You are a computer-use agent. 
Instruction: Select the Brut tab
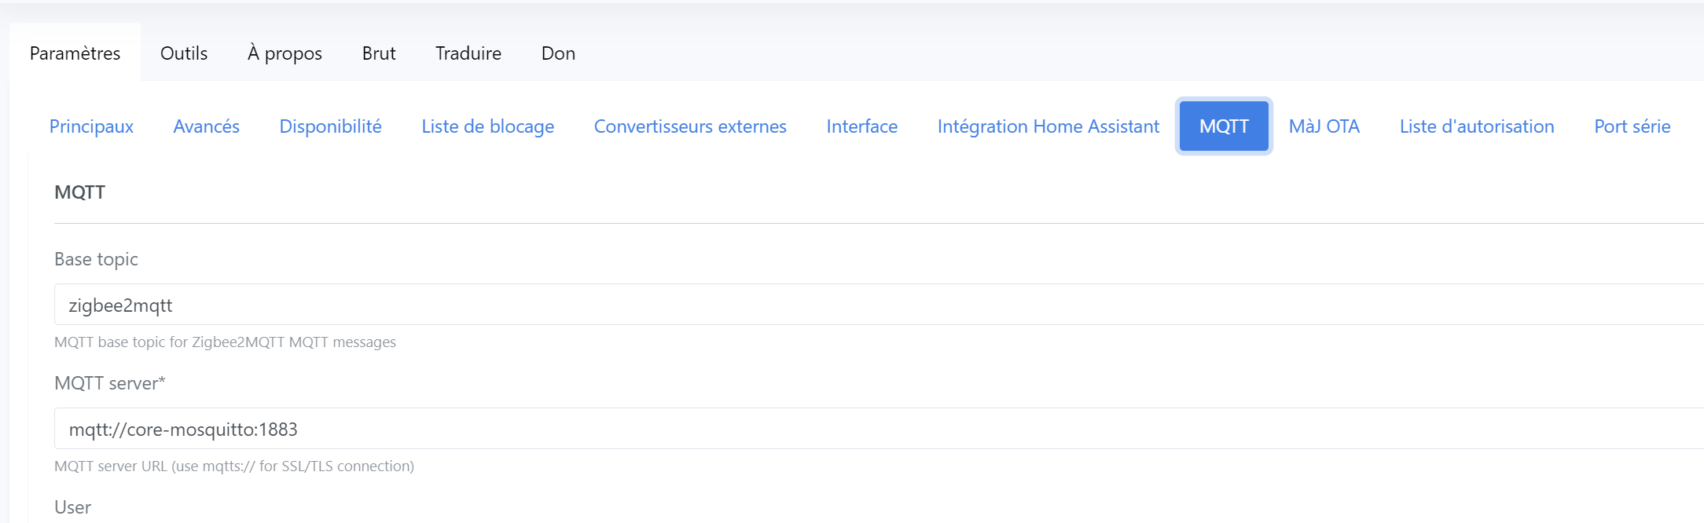coord(379,53)
